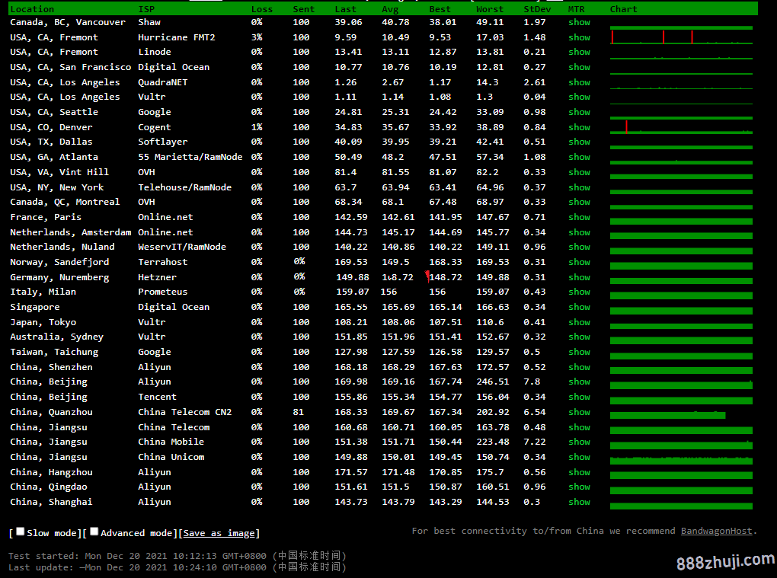Show MTR for Jiangsu China Mobile
The image size is (777, 578).
pyautogui.click(x=579, y=442)
